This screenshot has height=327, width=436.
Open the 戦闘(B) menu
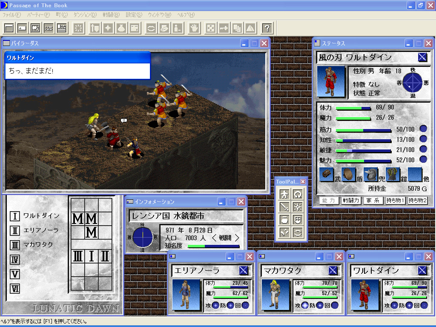point(111,14)
